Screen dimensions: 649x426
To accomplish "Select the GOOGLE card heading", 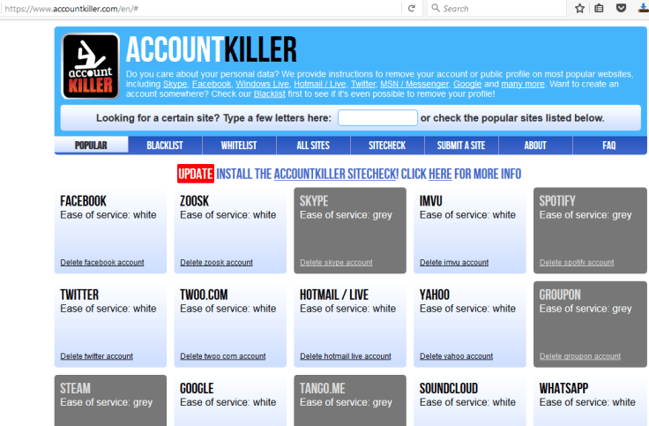I will 197,388.
